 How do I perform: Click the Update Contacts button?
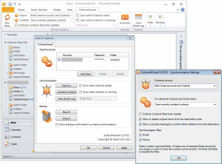point(66,92)
